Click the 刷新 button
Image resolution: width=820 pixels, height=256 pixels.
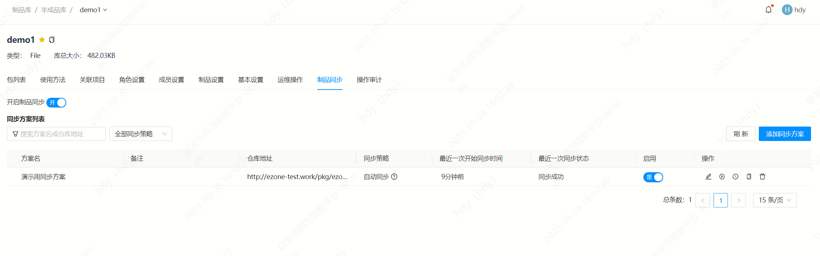(741, 134)
